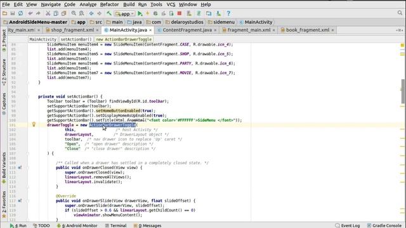Click the Help question mark icon
406x228 pixels.
(228, 13)
